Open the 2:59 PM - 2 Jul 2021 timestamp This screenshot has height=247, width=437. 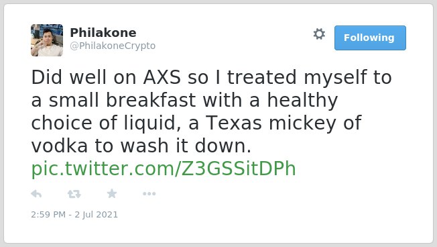[x=74, y=214]
